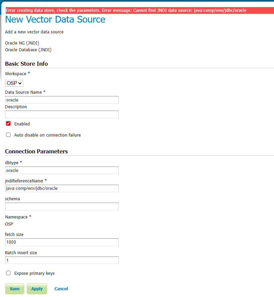Viewport: 274px width, 297px height.
Task: Enable Auto disable on connection failure
Action: (8, 135)
